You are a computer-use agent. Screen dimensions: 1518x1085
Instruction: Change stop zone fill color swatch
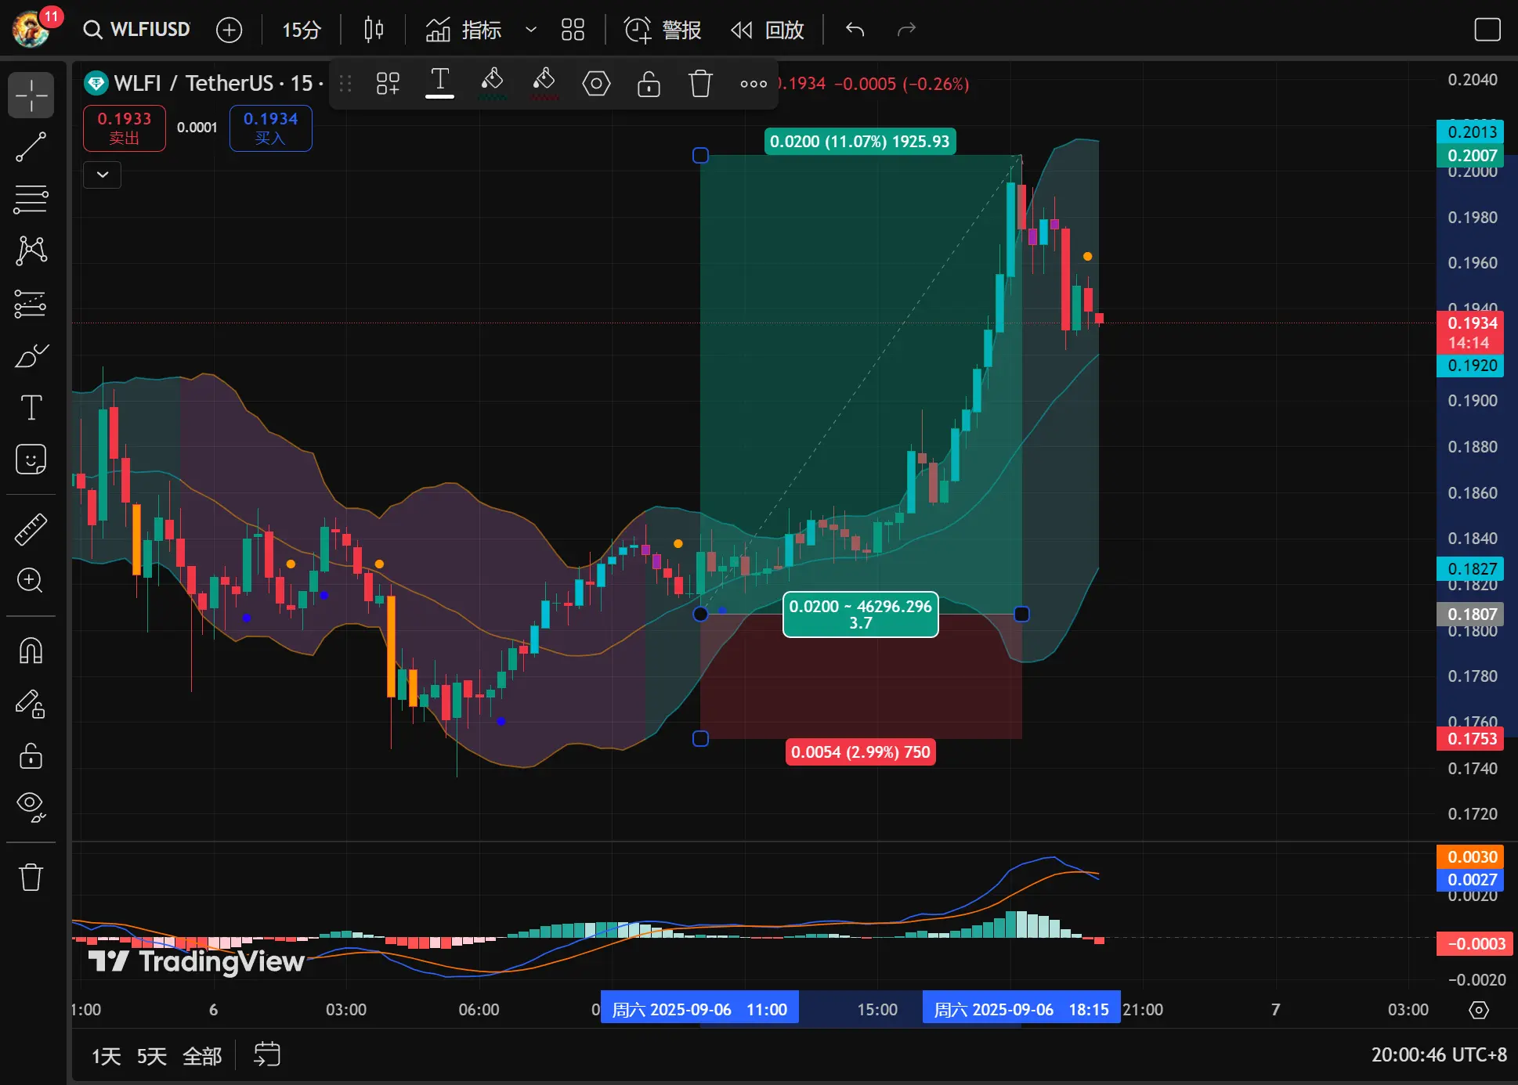click(x=544, y=83)
